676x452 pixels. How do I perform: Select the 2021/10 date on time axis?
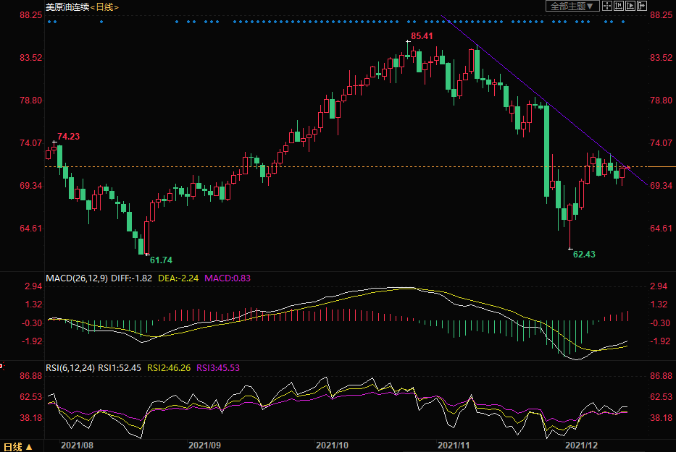[x=333, y=445]
